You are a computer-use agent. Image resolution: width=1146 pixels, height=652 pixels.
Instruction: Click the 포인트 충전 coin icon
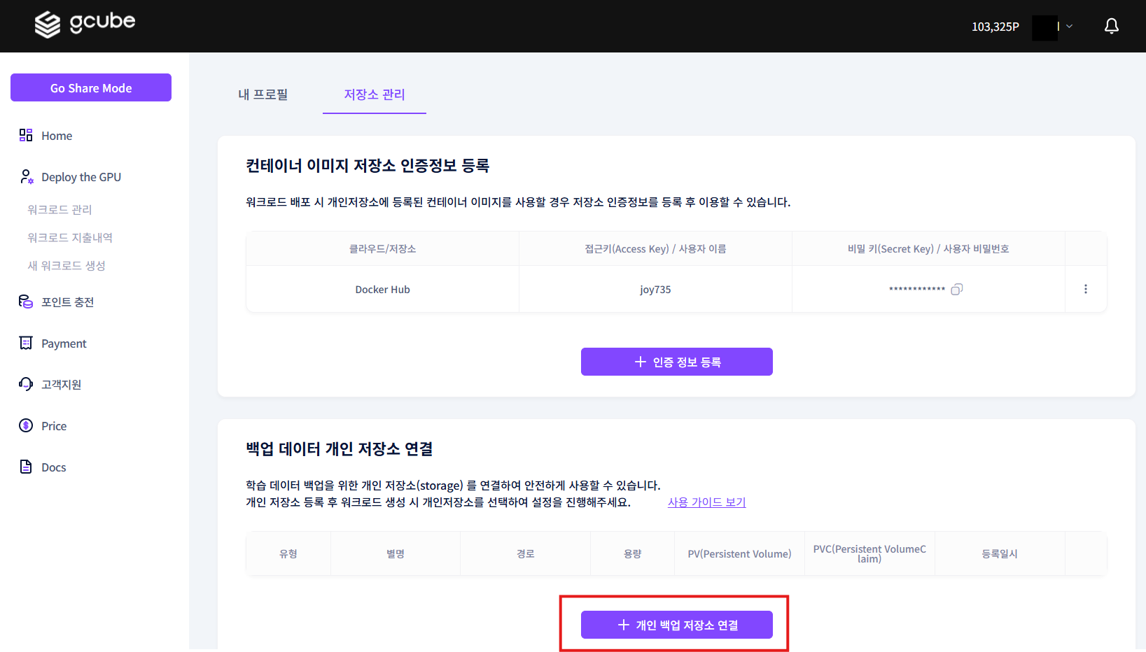[x=25, y=302]
